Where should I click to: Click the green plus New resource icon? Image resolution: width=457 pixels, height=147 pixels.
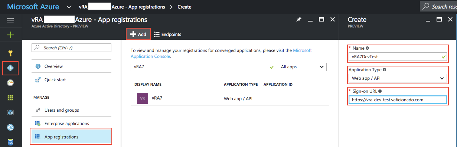10,35
